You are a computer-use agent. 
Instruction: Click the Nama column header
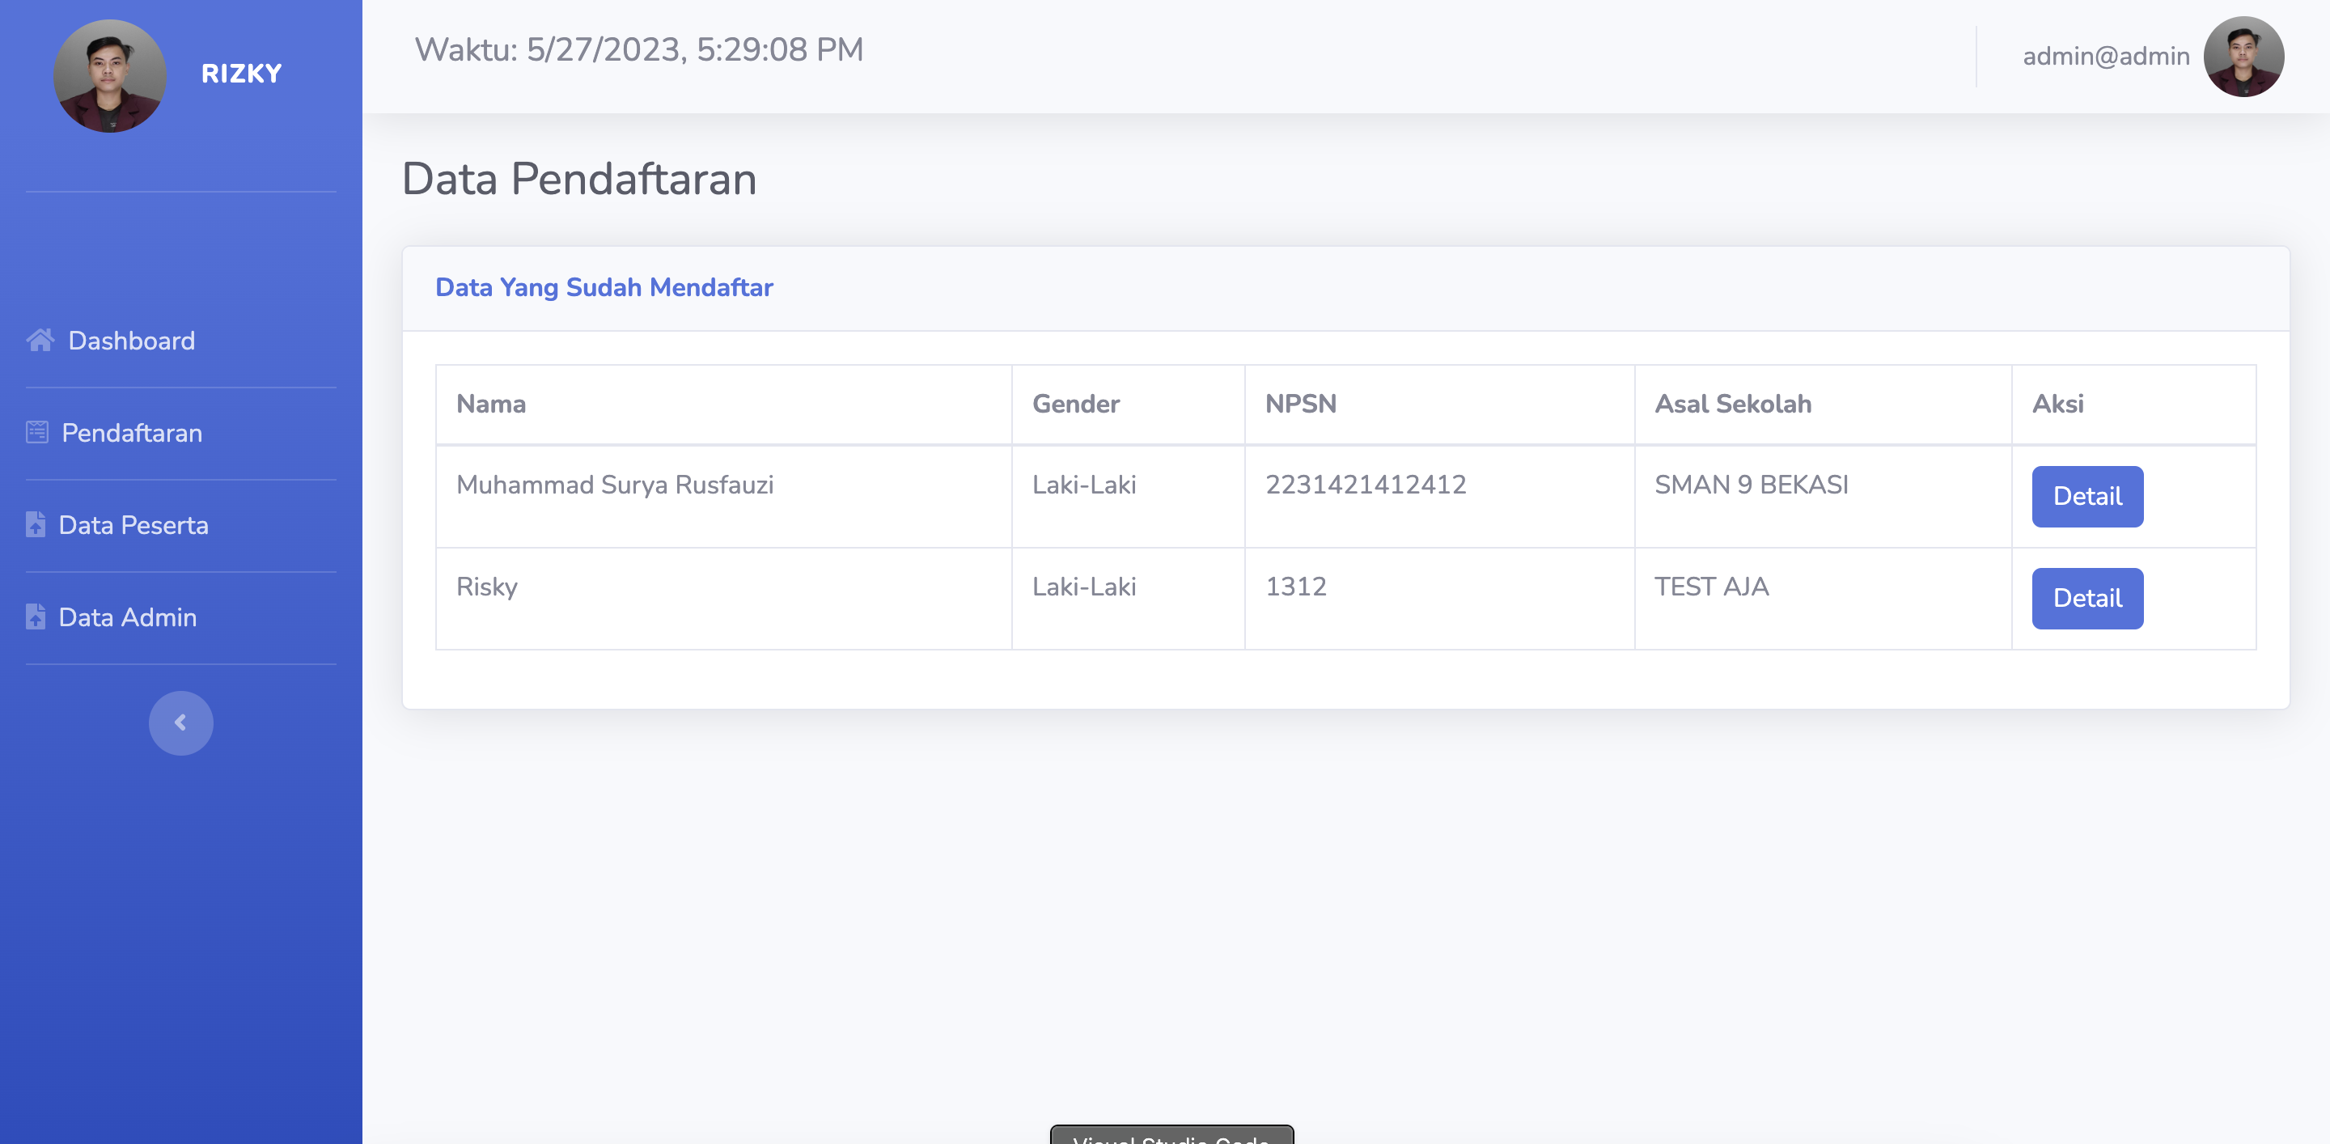[x=490, y=405]
